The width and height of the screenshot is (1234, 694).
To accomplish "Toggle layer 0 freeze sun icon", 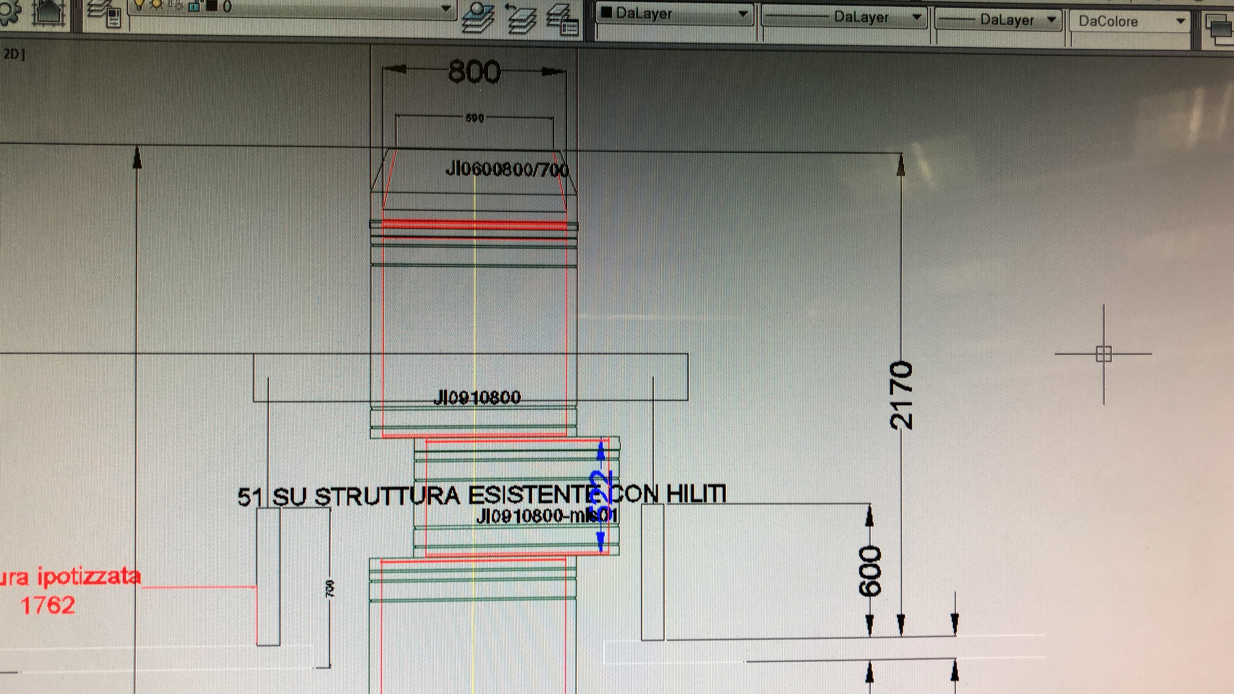I will click(156, 4).
